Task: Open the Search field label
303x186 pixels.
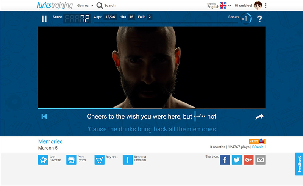Action: pyautogui.click(x=109, y=6)
